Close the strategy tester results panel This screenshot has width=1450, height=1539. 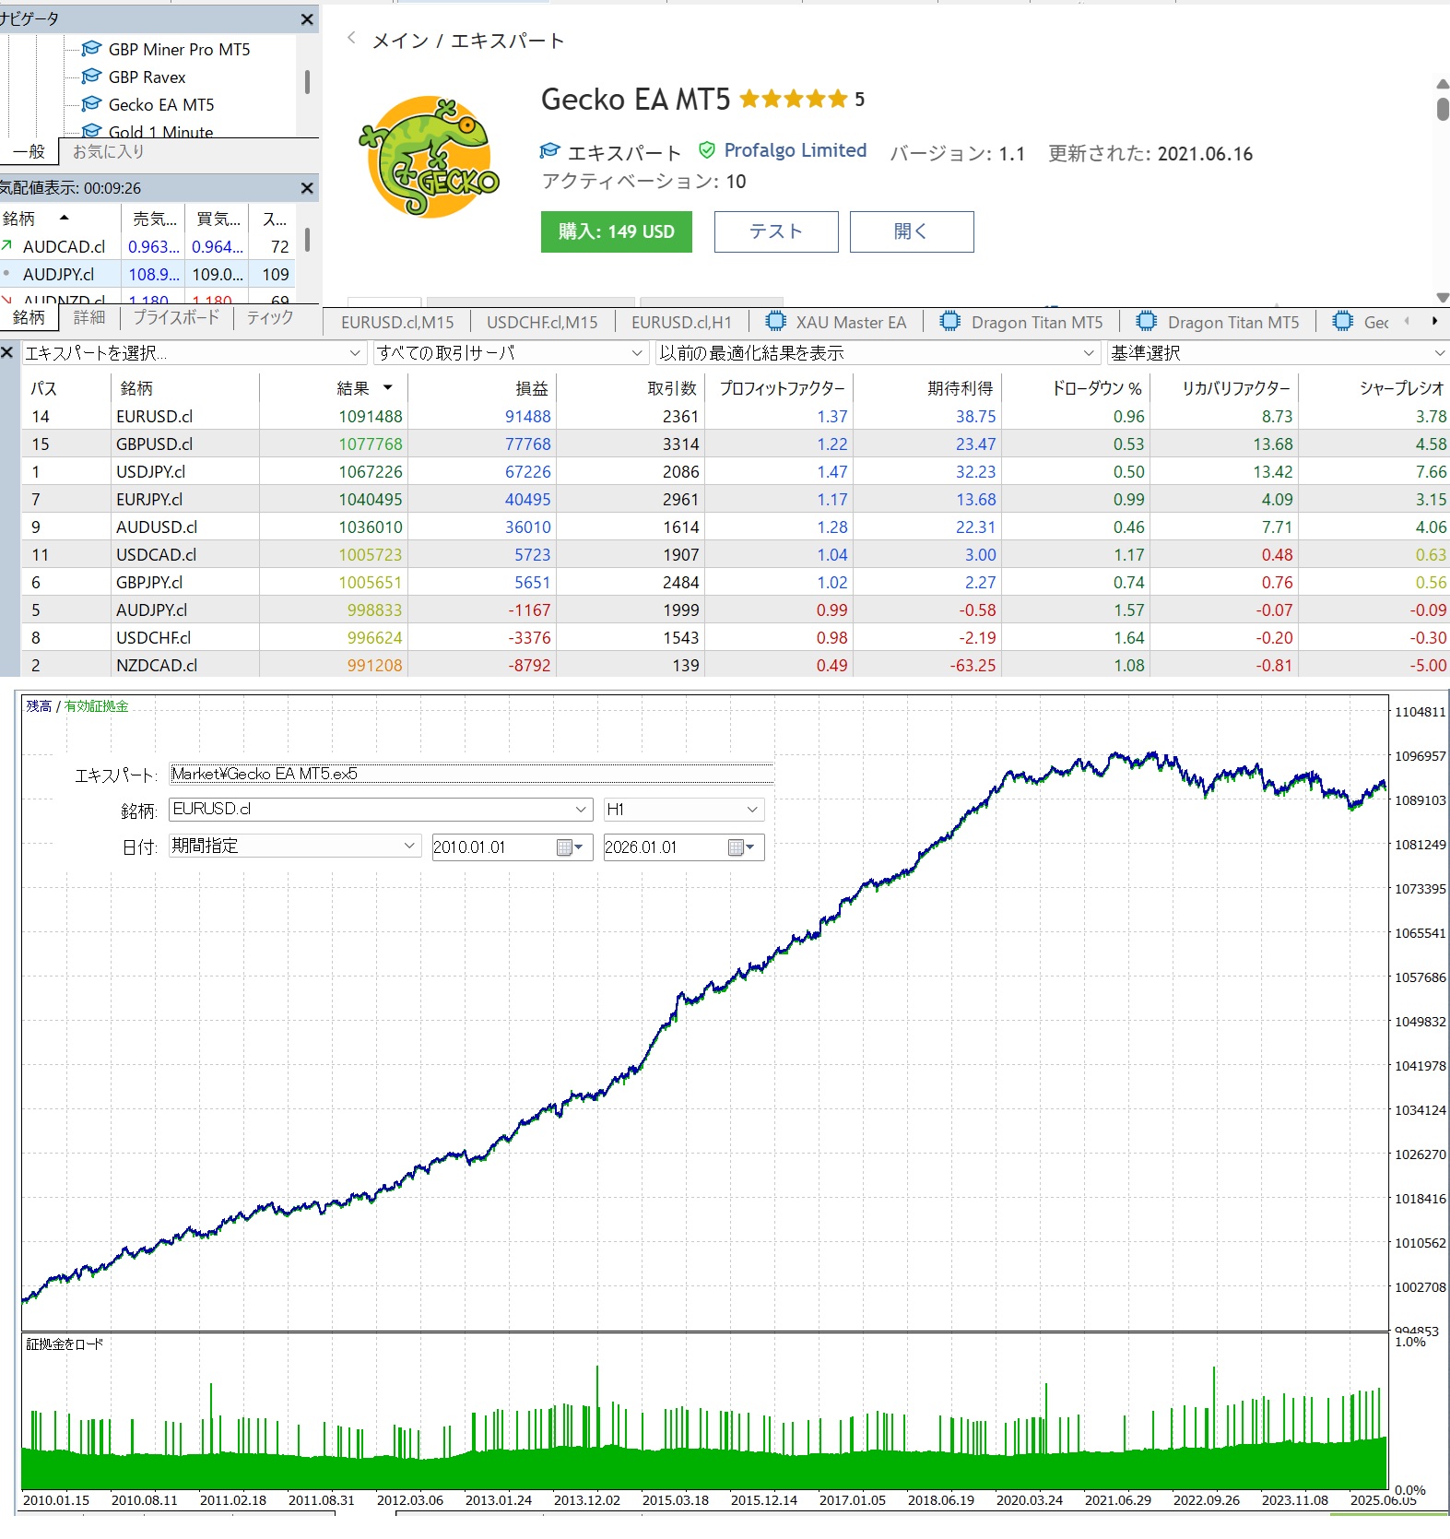[x=7, y=352]
